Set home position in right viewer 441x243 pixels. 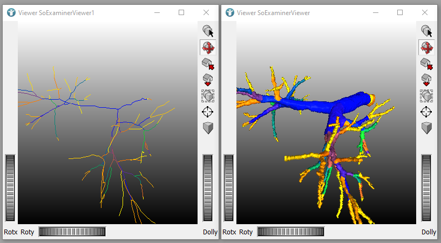pyautogui.click(x=426, y=80)
